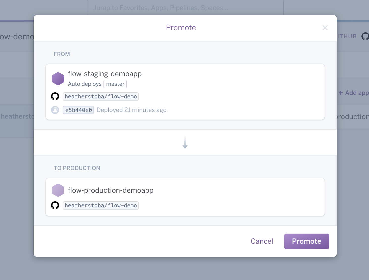
Task: Open the heatherstoba/flow-demo repo link under production
Action: pyautogui.click(x=101, y=206)
